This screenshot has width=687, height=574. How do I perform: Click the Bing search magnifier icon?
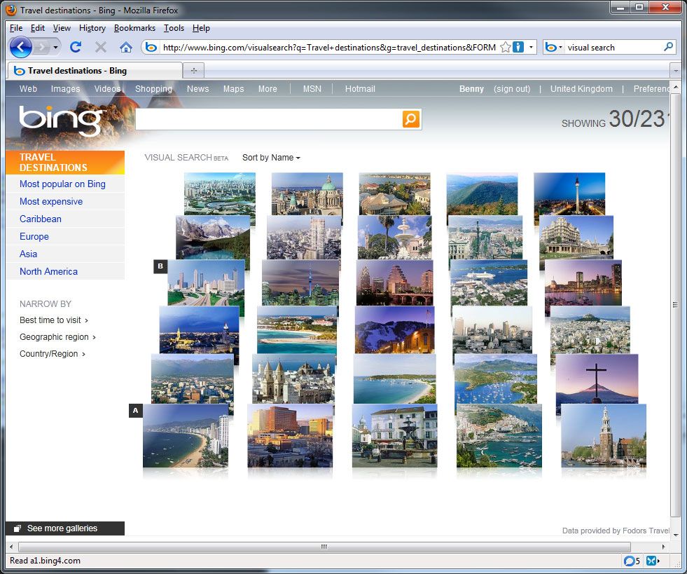coord(410,119)
